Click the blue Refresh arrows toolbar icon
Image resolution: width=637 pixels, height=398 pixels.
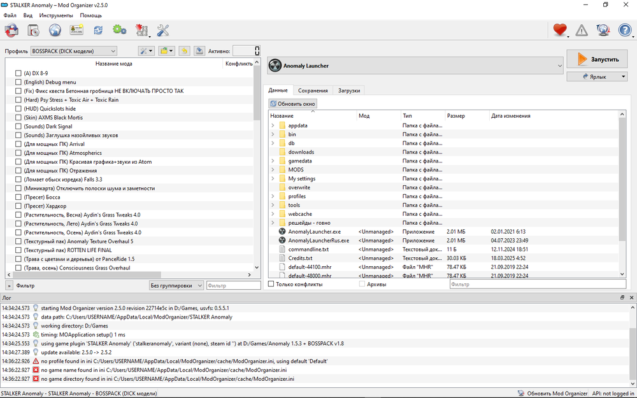click(98, 30)
